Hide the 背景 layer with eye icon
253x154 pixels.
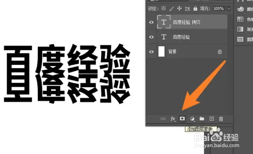(151, 52)
